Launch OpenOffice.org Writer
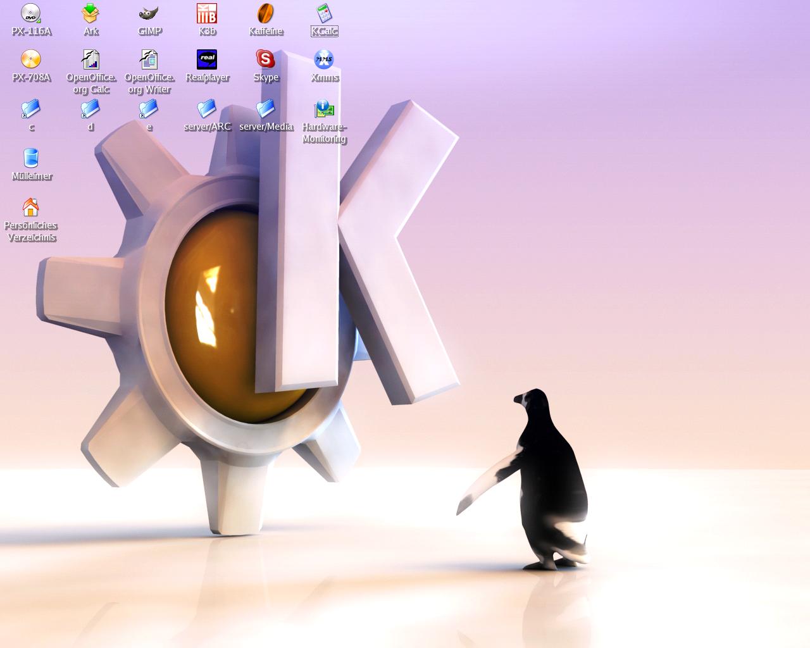810x648 pixels. point(149,59)
